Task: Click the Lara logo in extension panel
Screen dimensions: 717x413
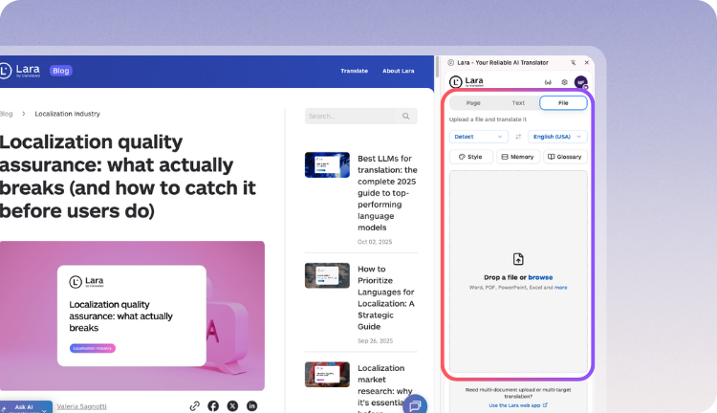Action: (x=467, y=82)
